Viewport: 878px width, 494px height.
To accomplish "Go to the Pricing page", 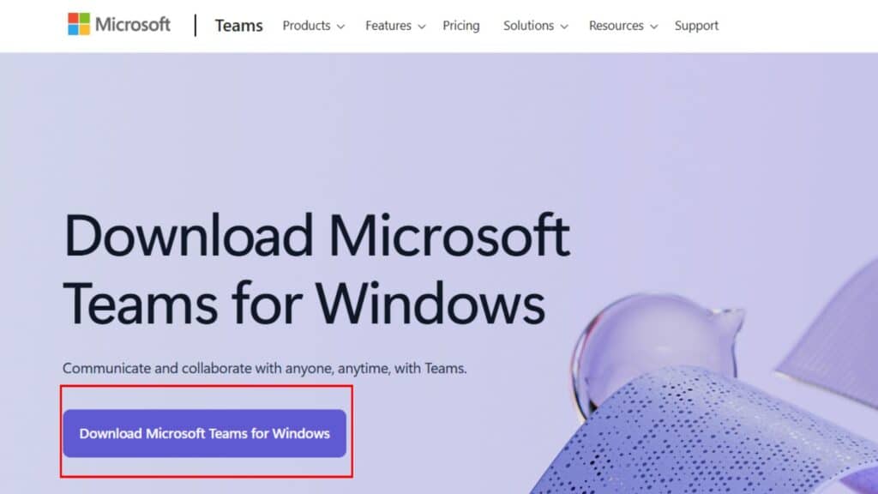I will 460,26.
